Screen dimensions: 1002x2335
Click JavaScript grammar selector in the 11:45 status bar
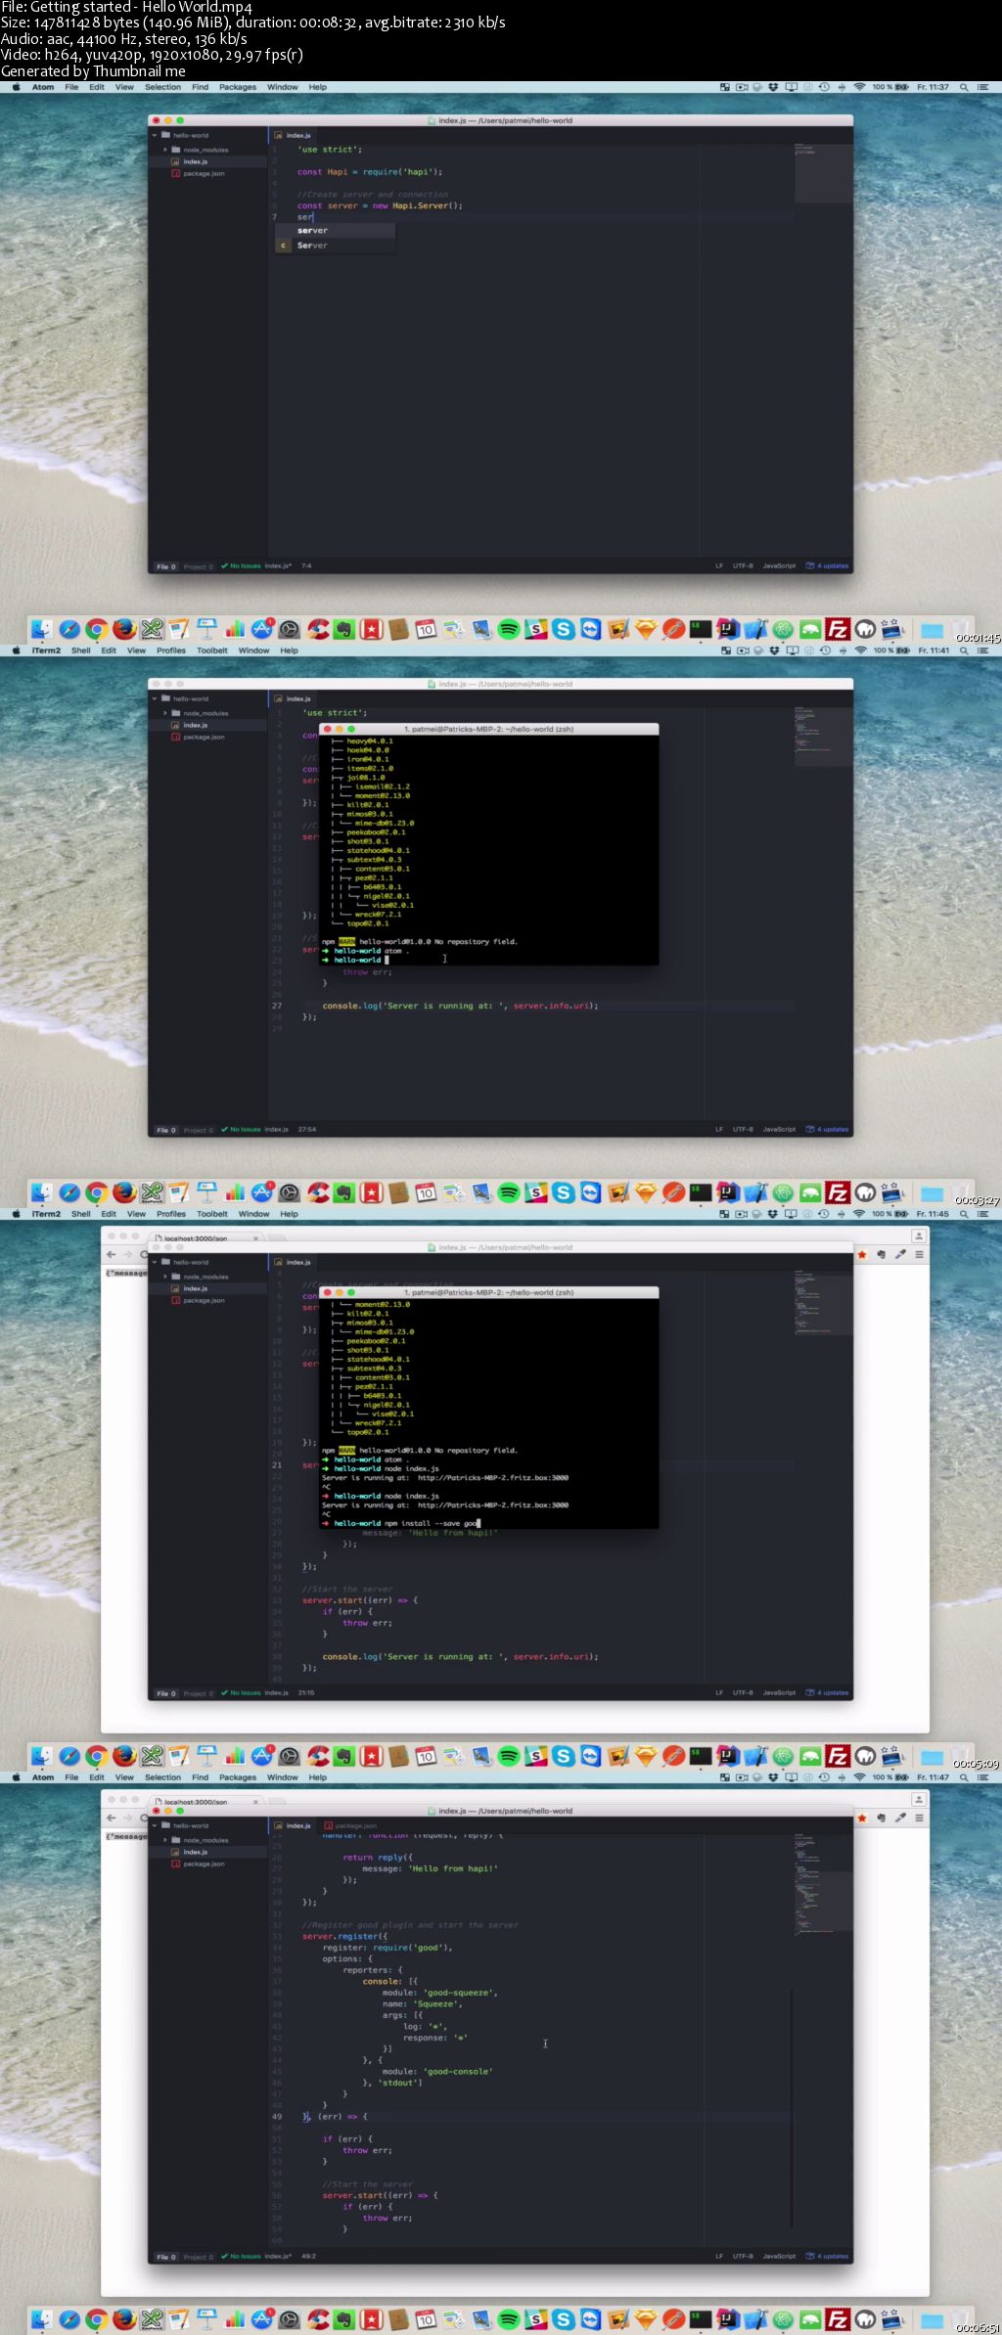(779, 1693)
